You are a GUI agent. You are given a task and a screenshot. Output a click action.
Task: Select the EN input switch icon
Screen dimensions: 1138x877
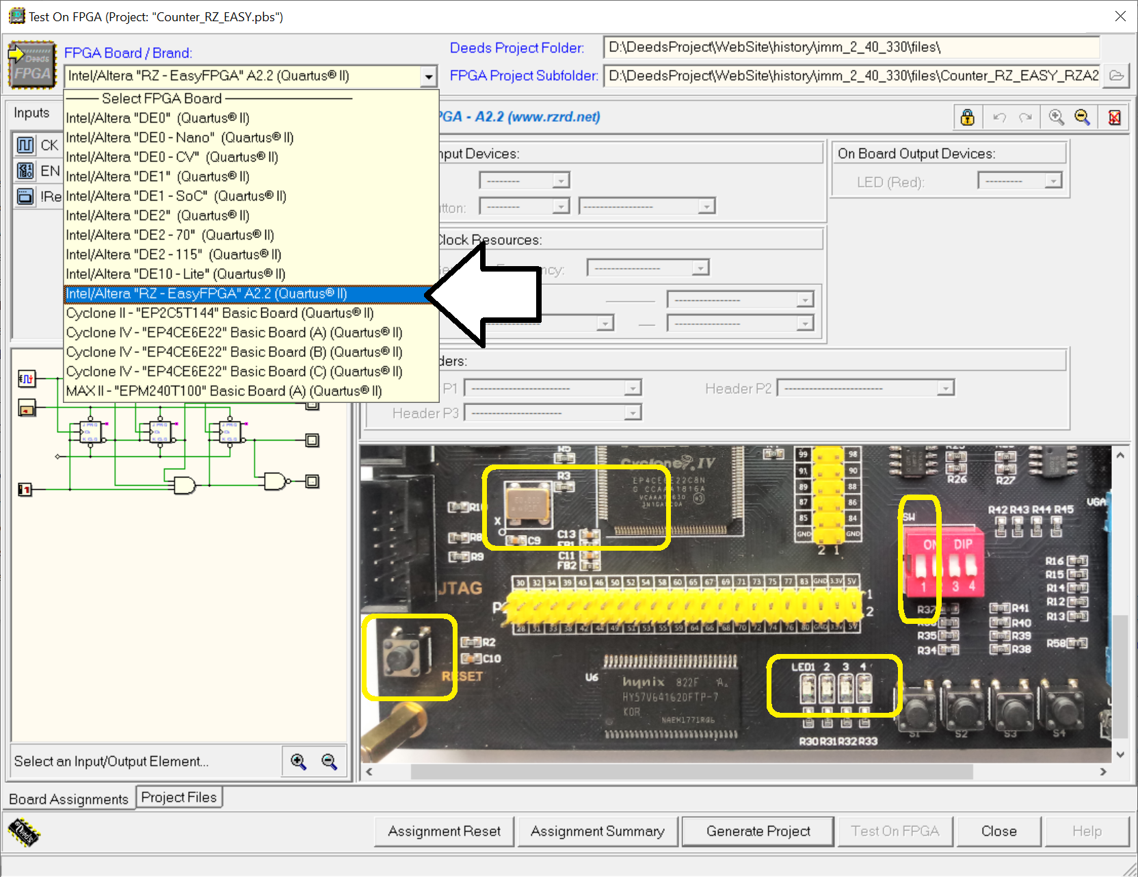[x=25, y=171]
